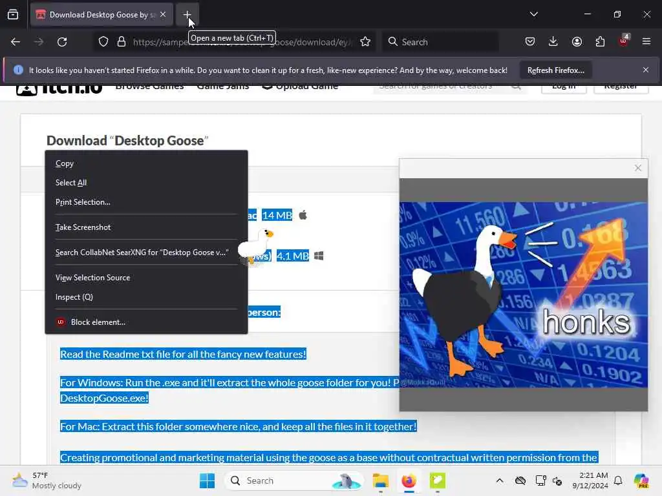Bookmark this page with the star icon
This screenshot has width=662, height=496.
365,42
